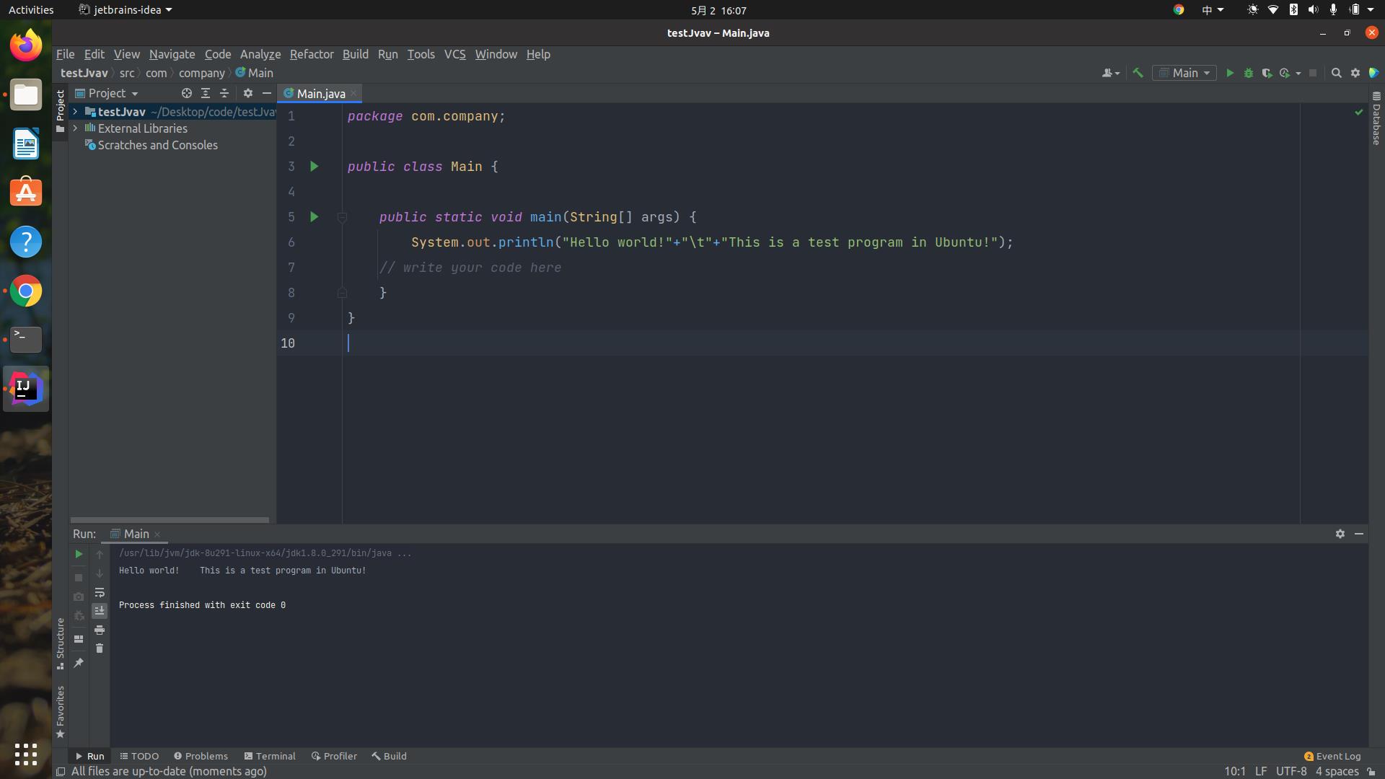Expand the External Libraries node
Screen dimensions: 1385x779
tap(75, 128)
